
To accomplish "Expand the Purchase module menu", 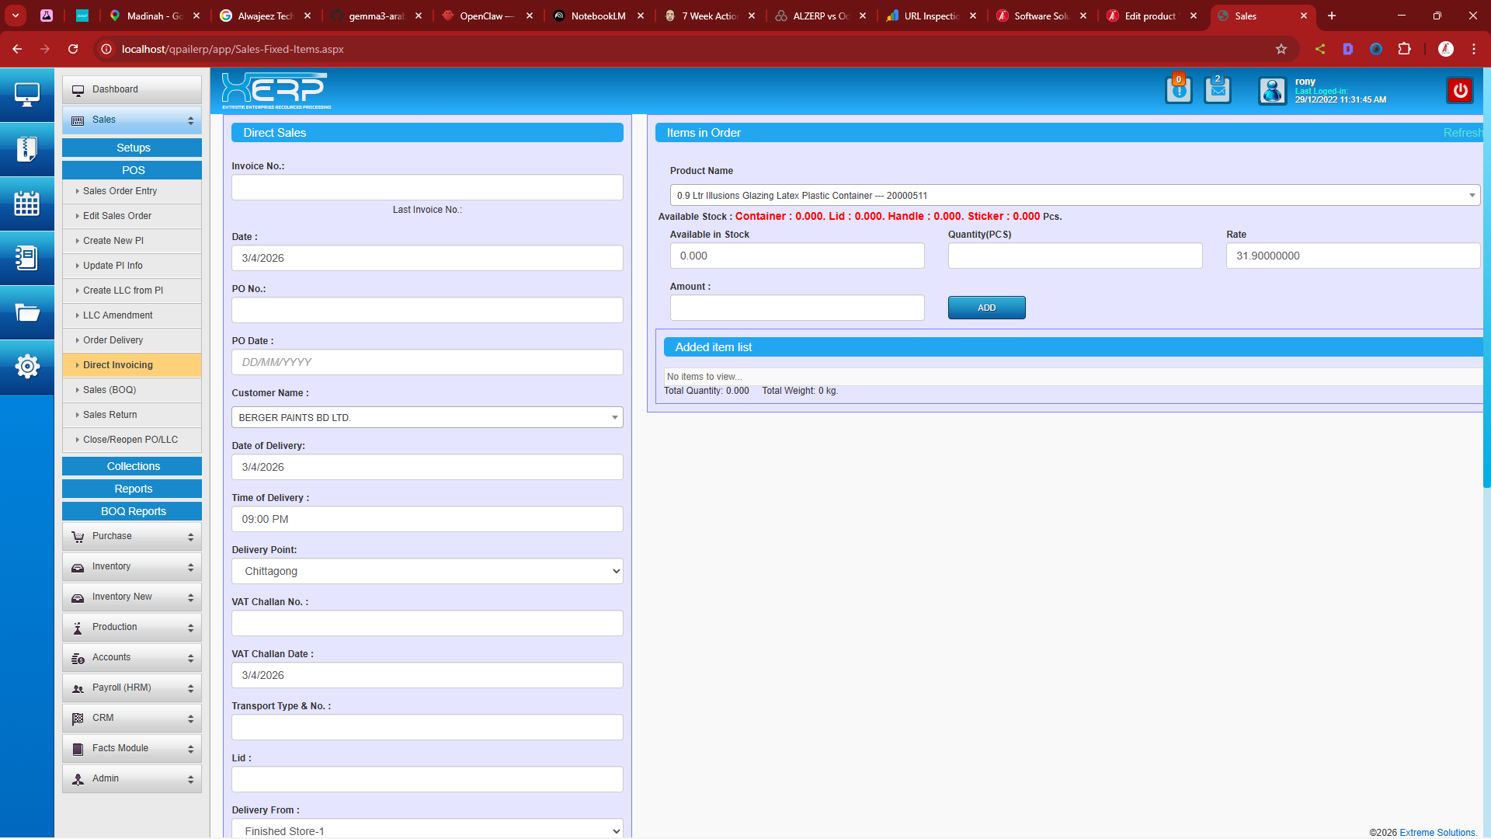I will 132,536.
